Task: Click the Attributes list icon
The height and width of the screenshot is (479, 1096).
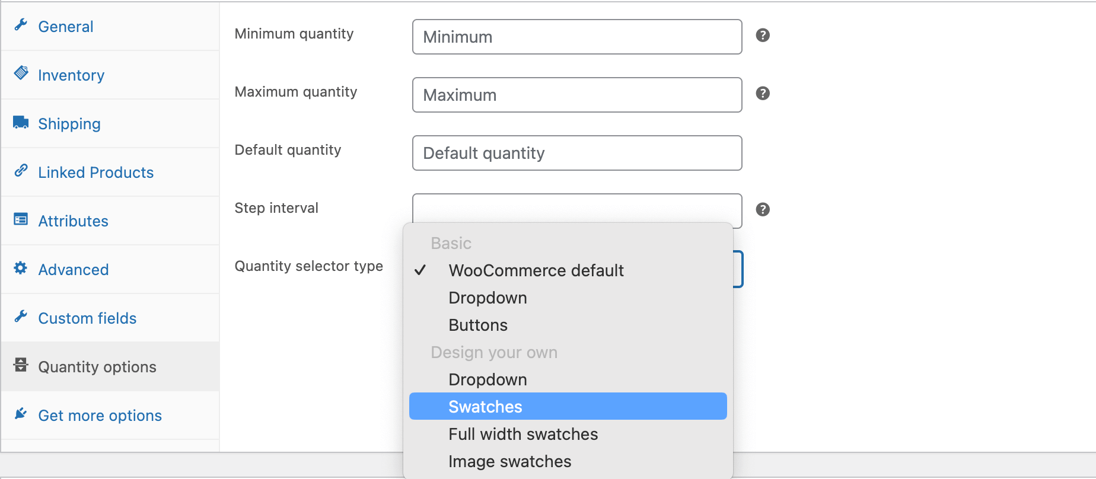Action: pyautogui.click(x=21, y=219)
